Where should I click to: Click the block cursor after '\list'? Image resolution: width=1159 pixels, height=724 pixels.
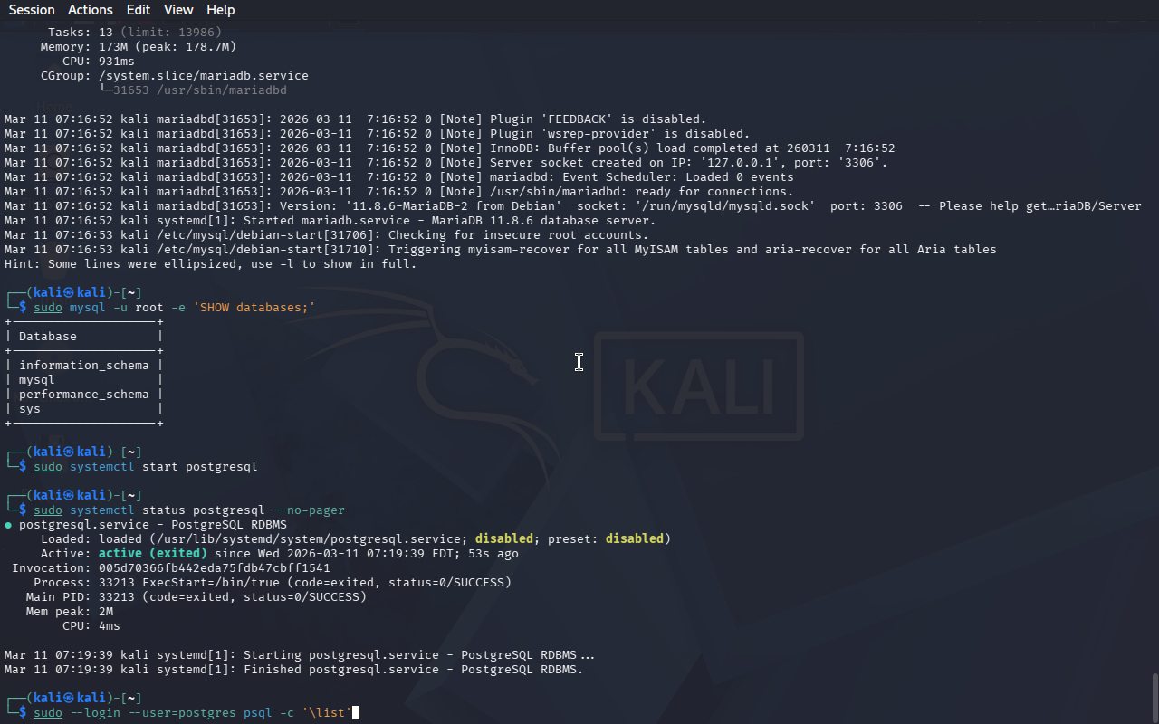356,713
